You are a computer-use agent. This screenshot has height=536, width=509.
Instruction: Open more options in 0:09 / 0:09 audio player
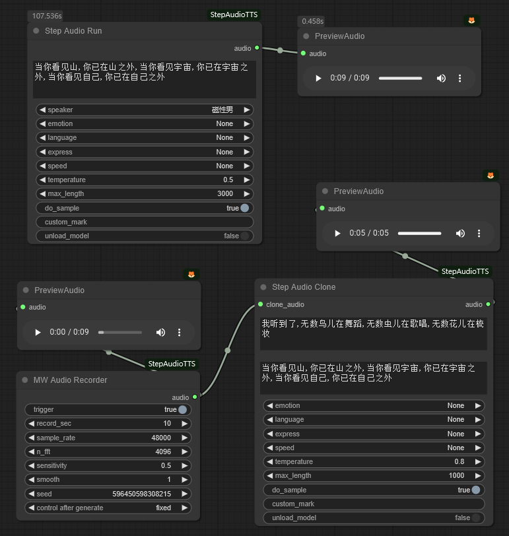click(x=459, y=79)
